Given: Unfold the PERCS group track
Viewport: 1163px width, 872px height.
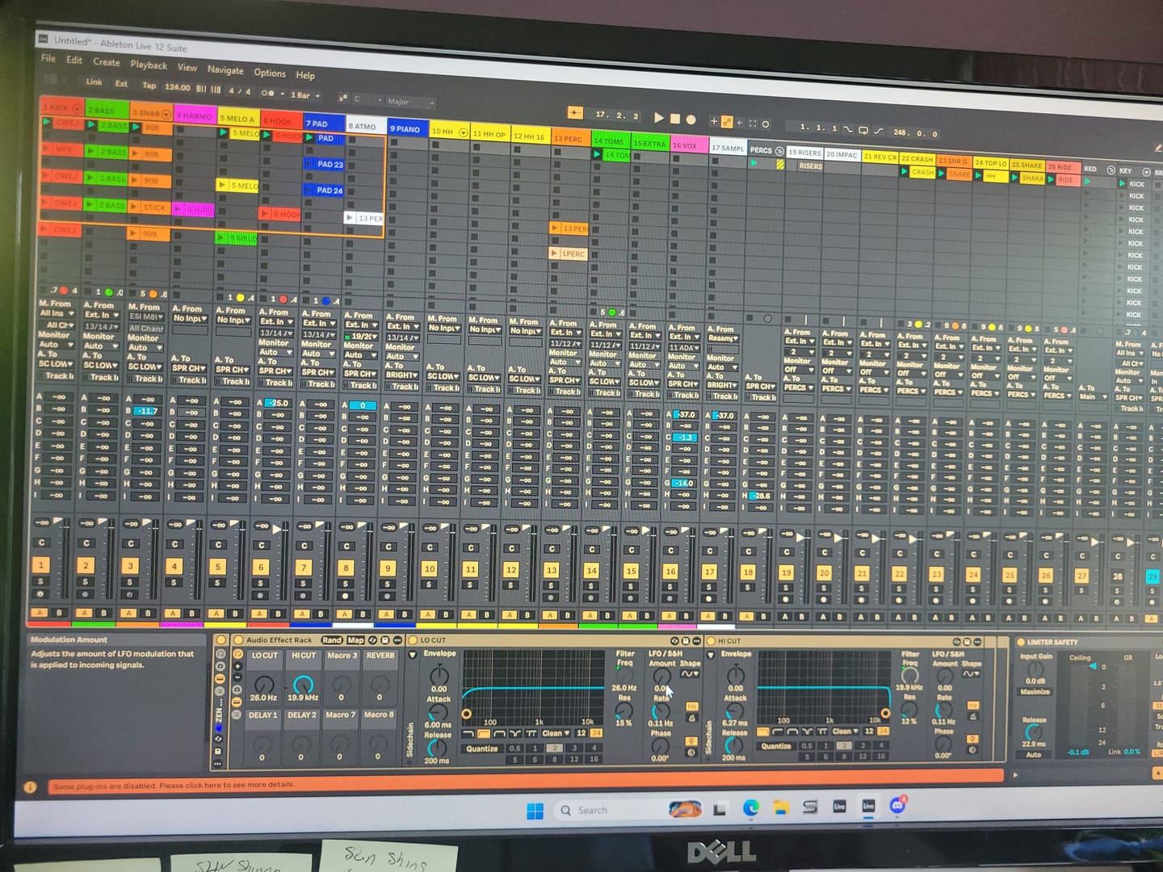Looking at the screenshot, I should [x=779, y=151].
